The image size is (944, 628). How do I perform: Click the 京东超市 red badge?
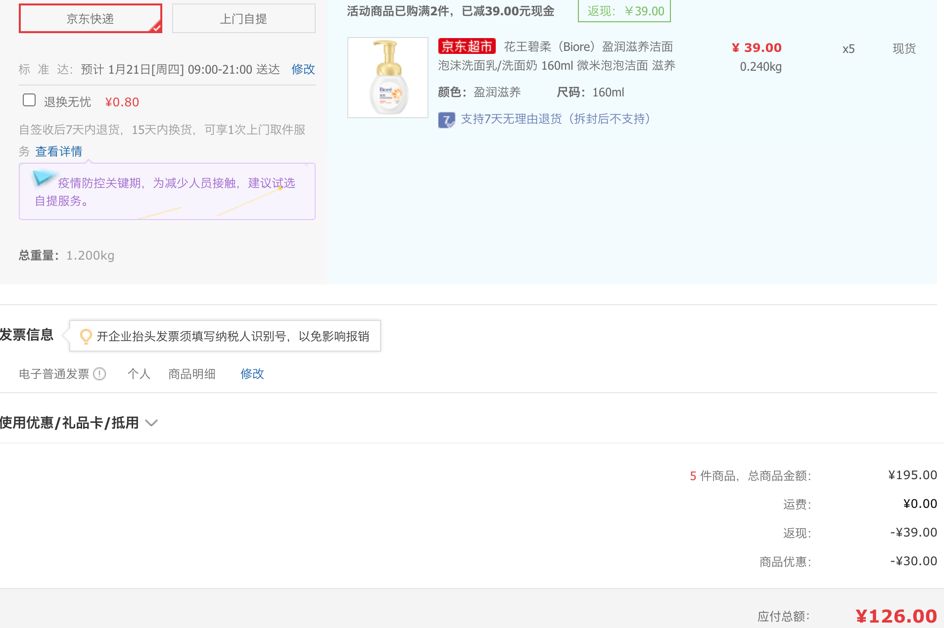tap(467, 46)
